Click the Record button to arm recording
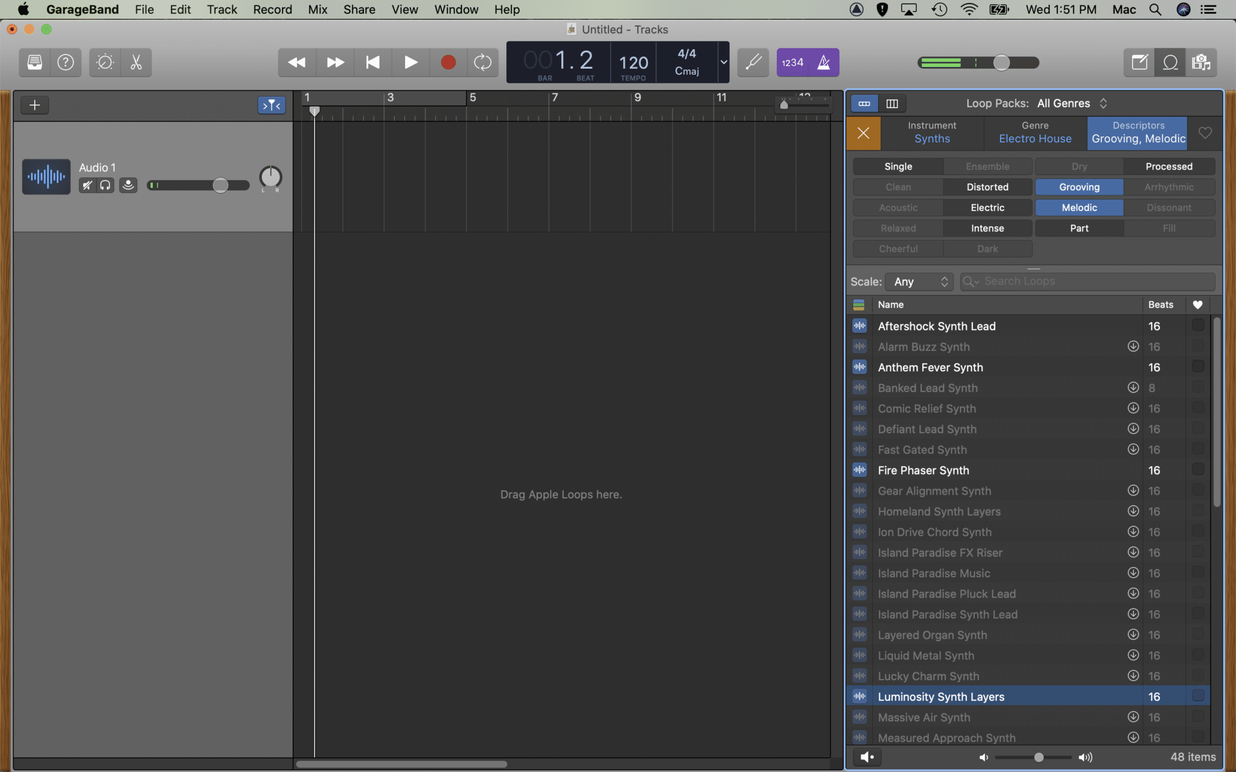This screenshot has height=772, width=1236. [448, 62]
